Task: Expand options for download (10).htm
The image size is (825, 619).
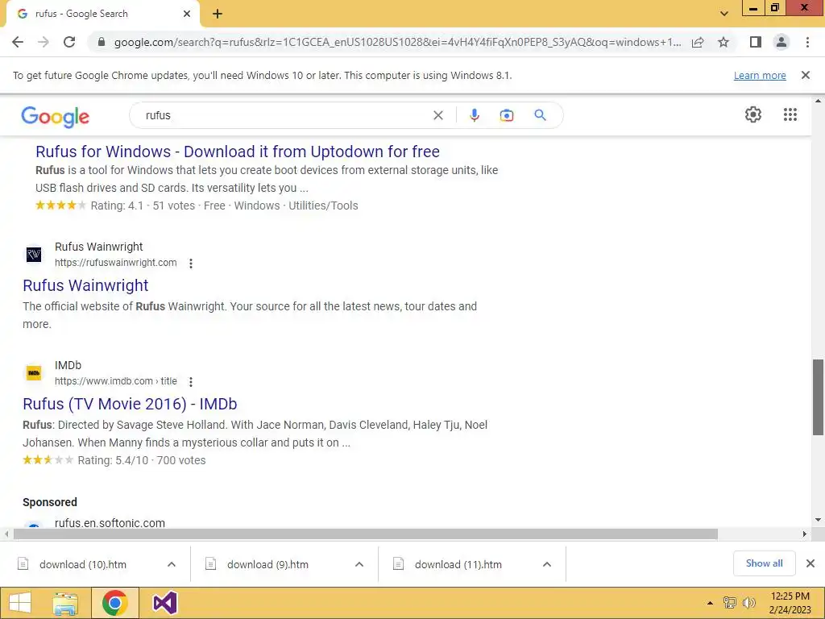Action: pyautogui.click(x=172, y=564)
